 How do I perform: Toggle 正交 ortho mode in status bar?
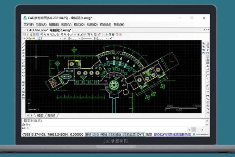click(x=96, y=134)
